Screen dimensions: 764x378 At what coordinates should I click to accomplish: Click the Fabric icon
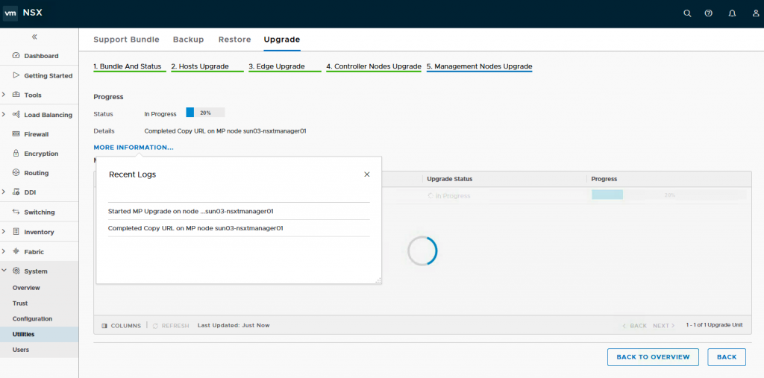click(16, 251)
